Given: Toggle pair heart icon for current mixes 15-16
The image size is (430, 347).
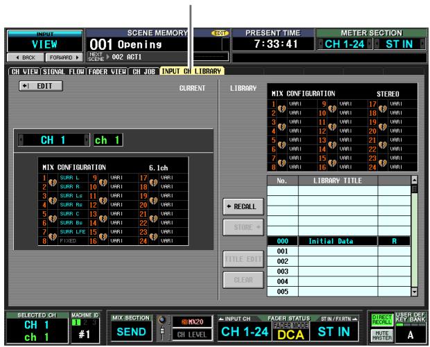Looking at the screenshot, I should [103, 237].
